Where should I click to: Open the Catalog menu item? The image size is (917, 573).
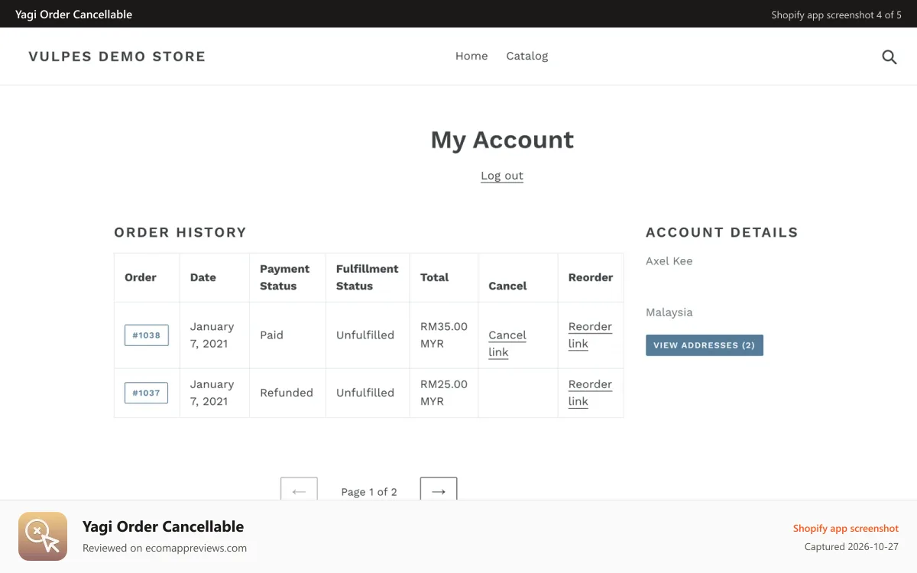pyautogui.click(x=527, y=56)
